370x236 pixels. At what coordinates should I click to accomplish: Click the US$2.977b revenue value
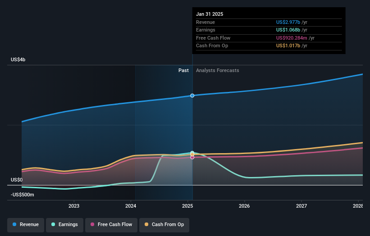coord(288,22)
